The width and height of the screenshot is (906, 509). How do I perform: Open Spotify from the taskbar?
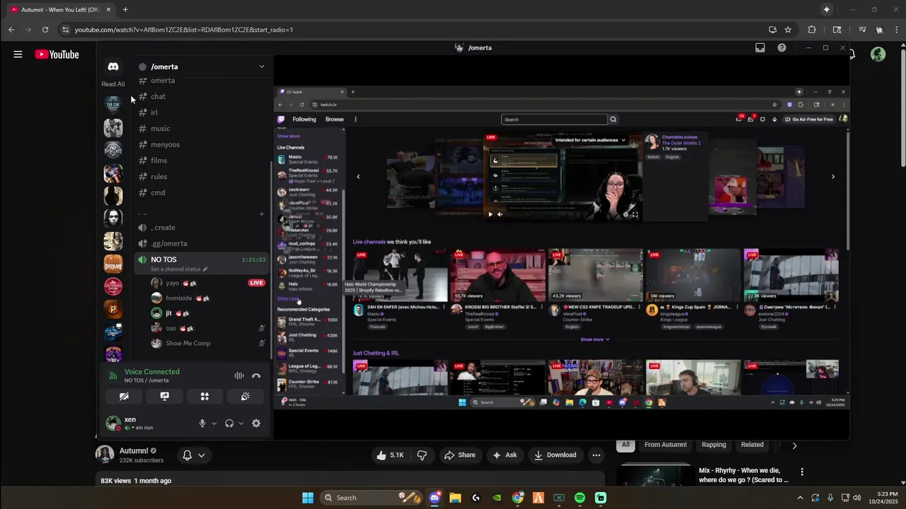pos(580,498)
